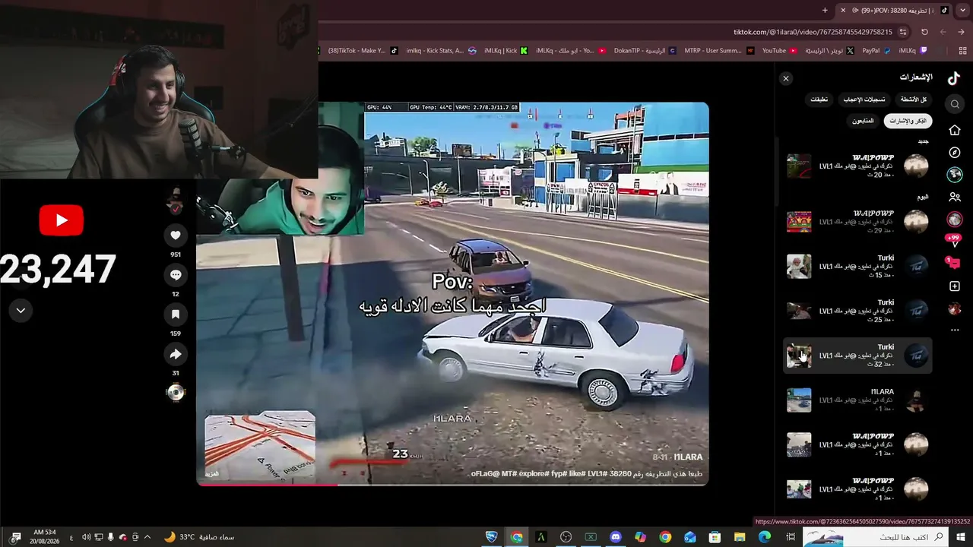Open a new browser tab
The width and height of the screenshot is (973, 547).
point(825,10)
